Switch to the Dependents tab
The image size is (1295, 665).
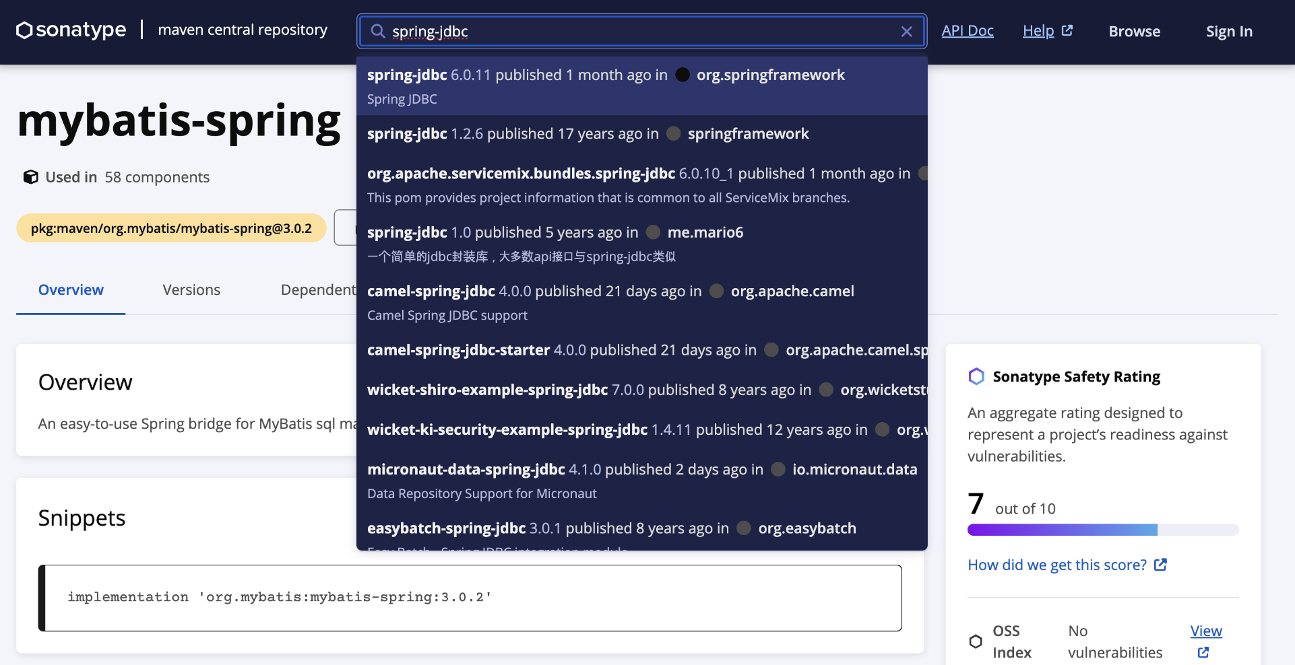318,290
